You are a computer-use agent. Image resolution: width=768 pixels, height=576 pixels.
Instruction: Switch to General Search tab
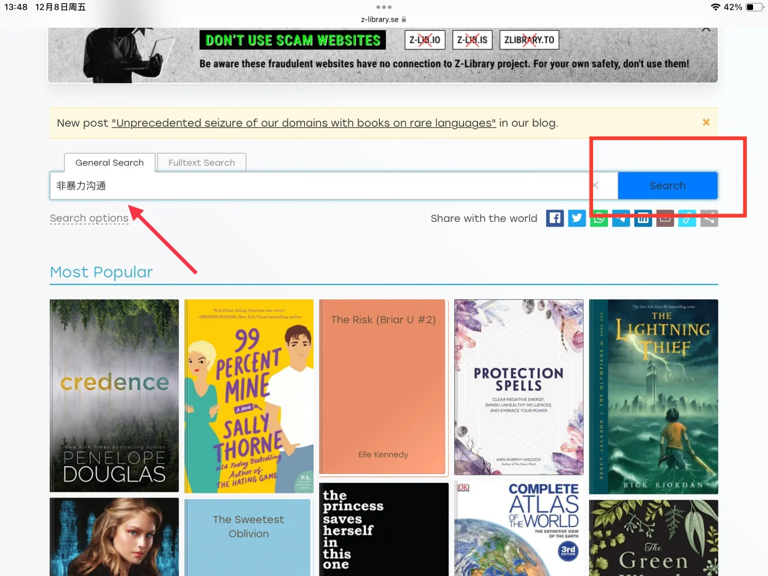coord(109,163)
